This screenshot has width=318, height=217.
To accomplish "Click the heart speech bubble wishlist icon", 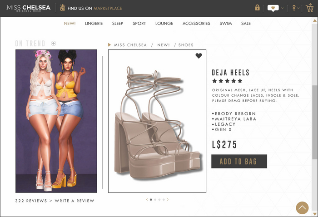I will click(x=273, y=8).
